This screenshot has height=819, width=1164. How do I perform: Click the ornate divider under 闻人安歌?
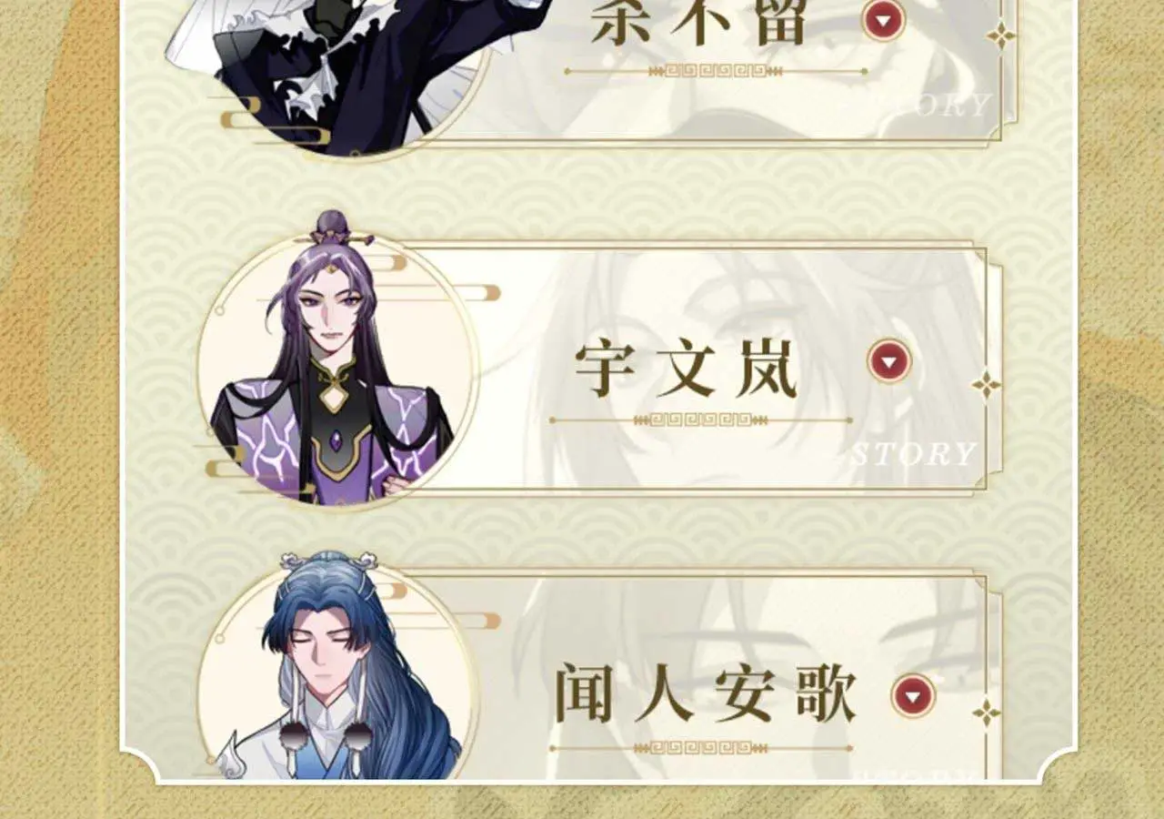[700, 748]
